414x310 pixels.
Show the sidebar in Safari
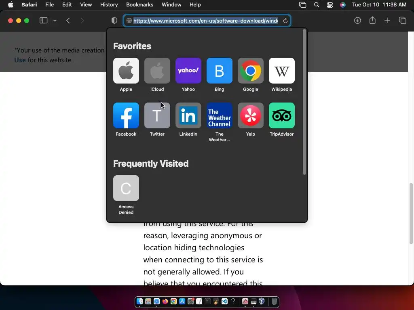coord(43,21)
